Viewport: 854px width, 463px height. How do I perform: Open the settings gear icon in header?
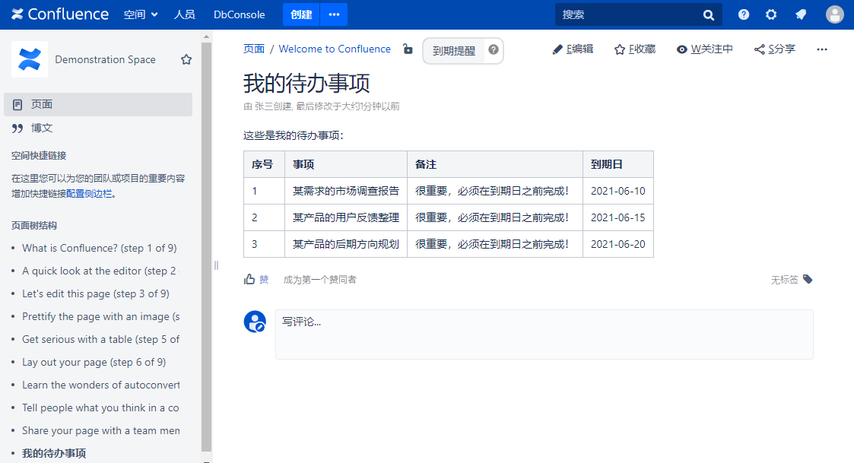(771, 14)
